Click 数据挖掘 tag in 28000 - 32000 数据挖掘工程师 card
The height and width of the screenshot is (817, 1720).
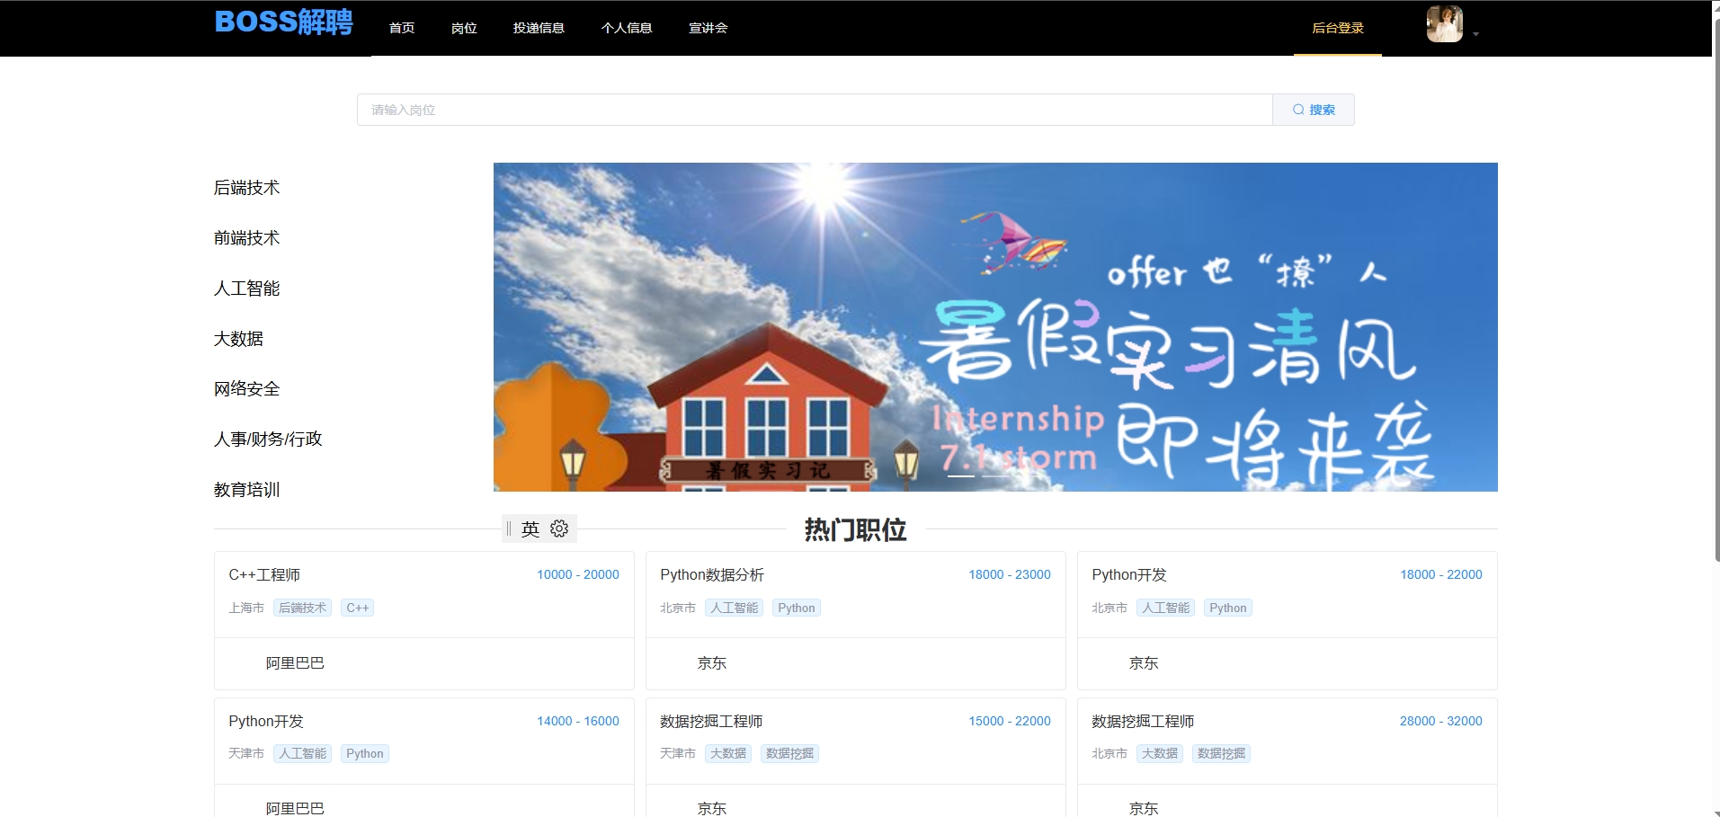[x=1222, y=754]
